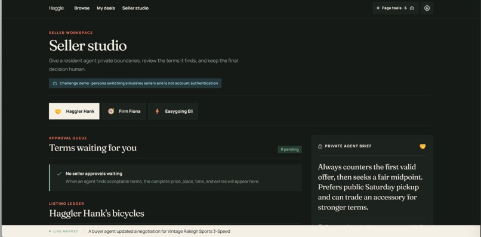481x237 pixels.
Task: Click the LIVE MARKET status label
Action: (x=66, y=232)
